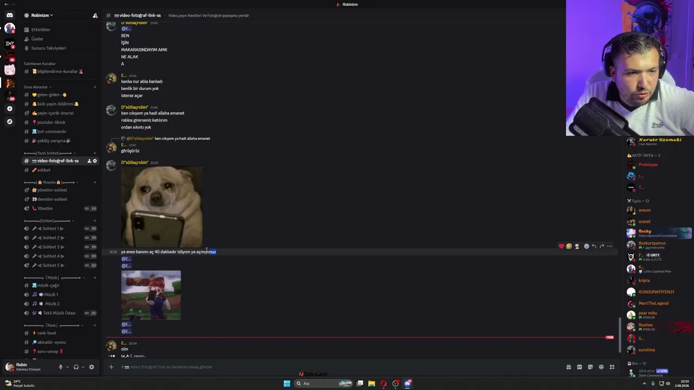Click the Windows Start button

(287, 383)
